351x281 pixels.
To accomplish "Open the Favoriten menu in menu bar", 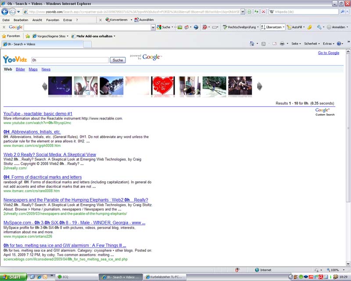I will pyautogui.click(x=53, y=20).
